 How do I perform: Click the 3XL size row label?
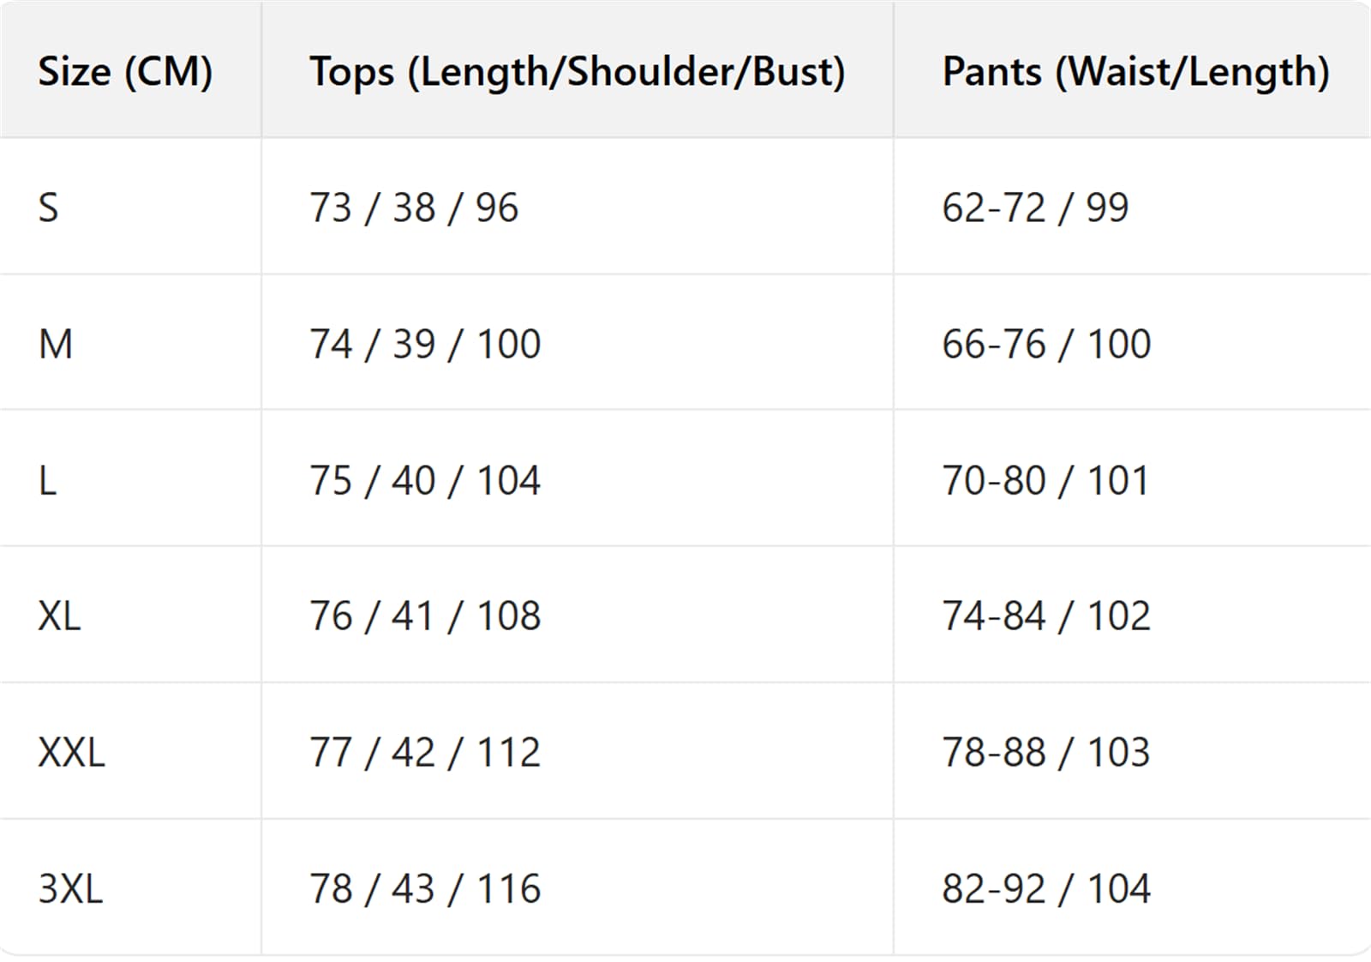[x=70, y=888]
